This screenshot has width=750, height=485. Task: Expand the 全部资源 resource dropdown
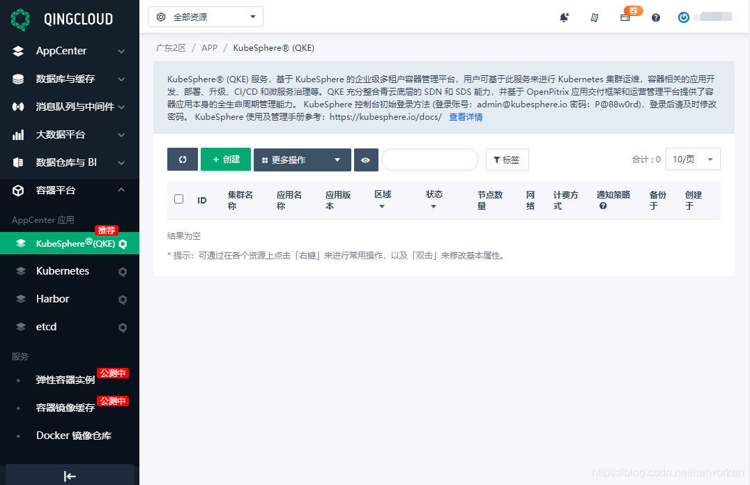click(x=205, y=16)
